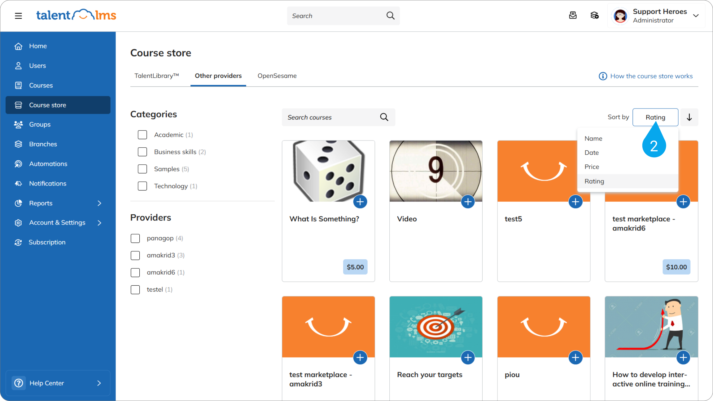Click the $5.00 price tag
Image resolution: width=713 pixels, height=401 pixels.
[x=355, y=267]
